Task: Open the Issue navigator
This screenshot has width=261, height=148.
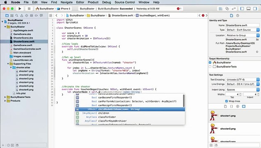Action: pos(22,16)
